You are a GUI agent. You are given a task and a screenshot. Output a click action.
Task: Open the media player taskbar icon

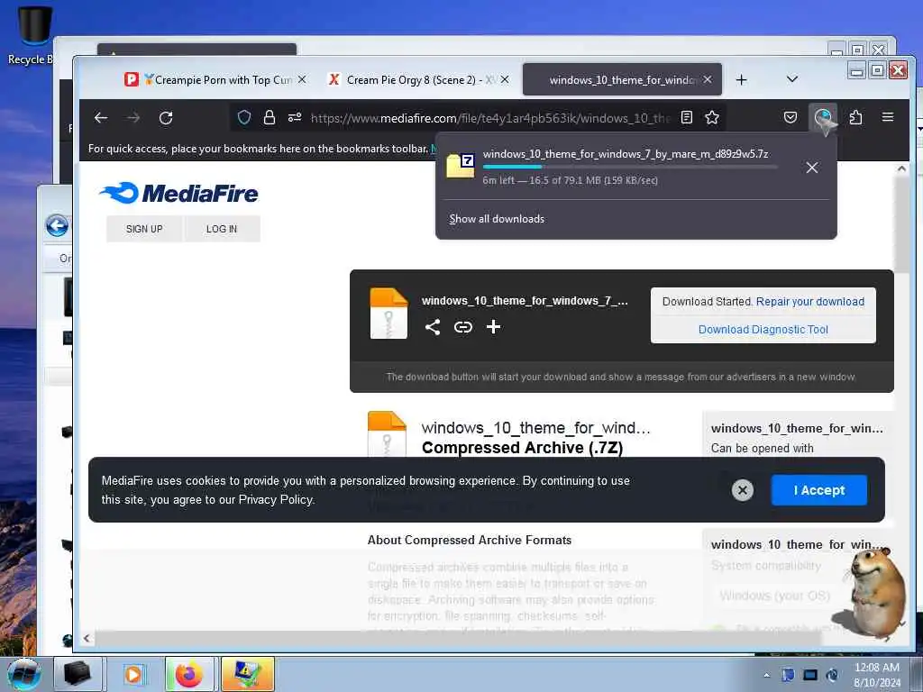[133, 674]
